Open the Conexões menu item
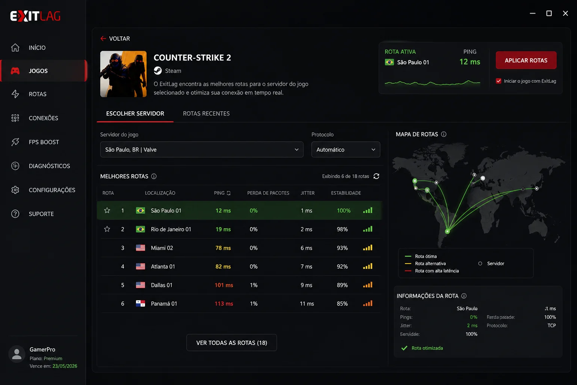 [x=44, y=118]
